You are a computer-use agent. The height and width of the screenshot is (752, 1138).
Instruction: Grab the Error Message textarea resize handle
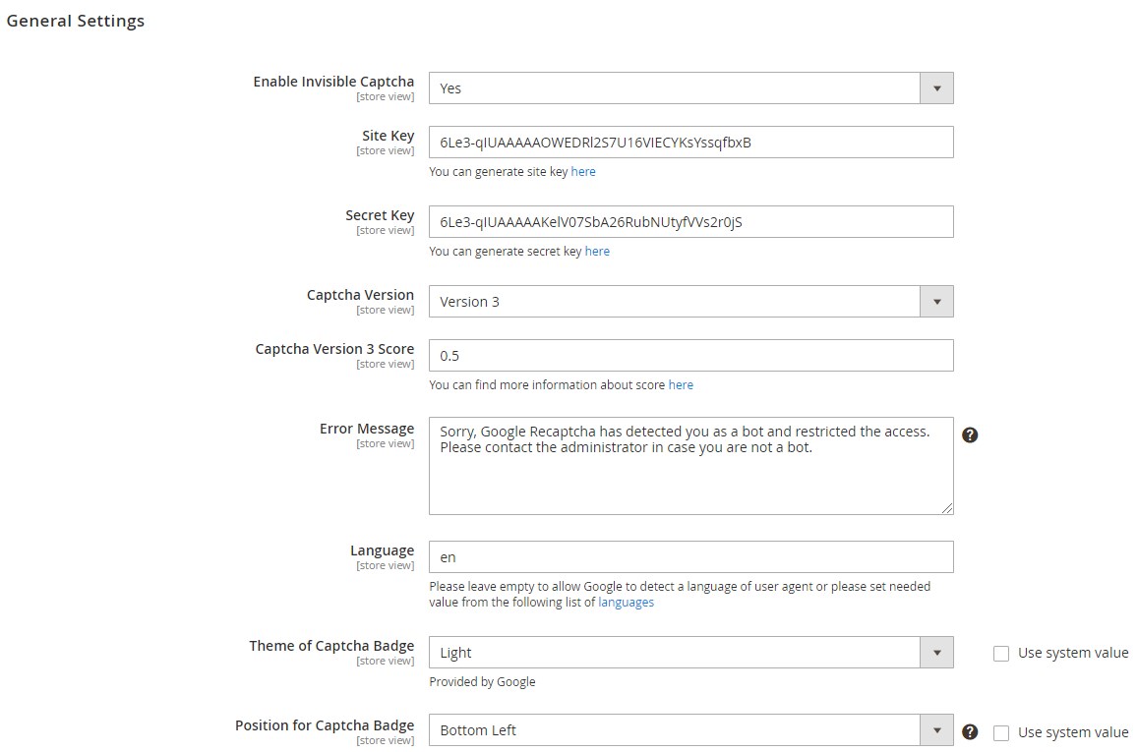click(947, 508)
